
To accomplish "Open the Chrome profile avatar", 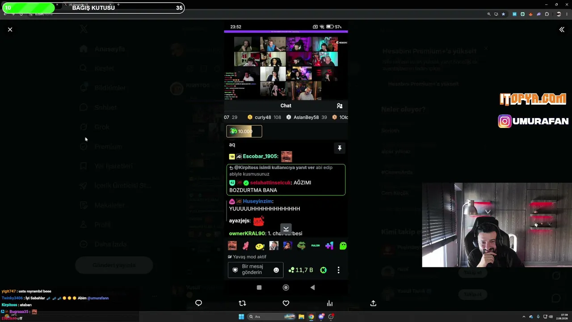I will pyautogui.click(x=558, y=14).
